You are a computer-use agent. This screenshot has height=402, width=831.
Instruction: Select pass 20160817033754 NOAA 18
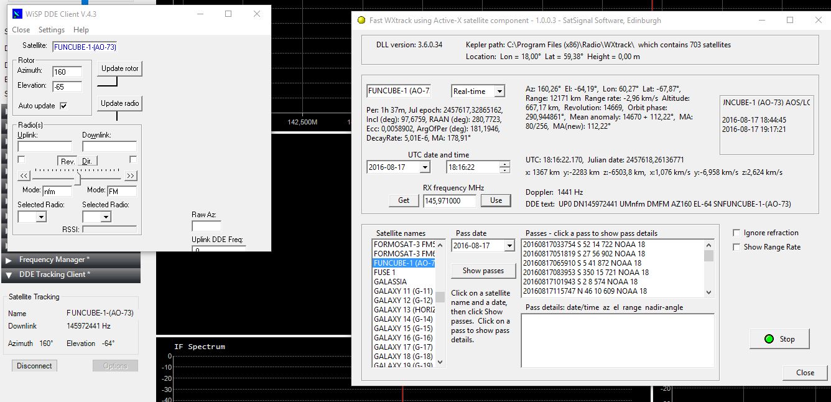point(613,245)
